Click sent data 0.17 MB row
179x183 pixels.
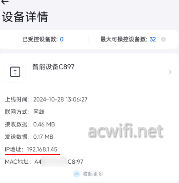point(29,137)
